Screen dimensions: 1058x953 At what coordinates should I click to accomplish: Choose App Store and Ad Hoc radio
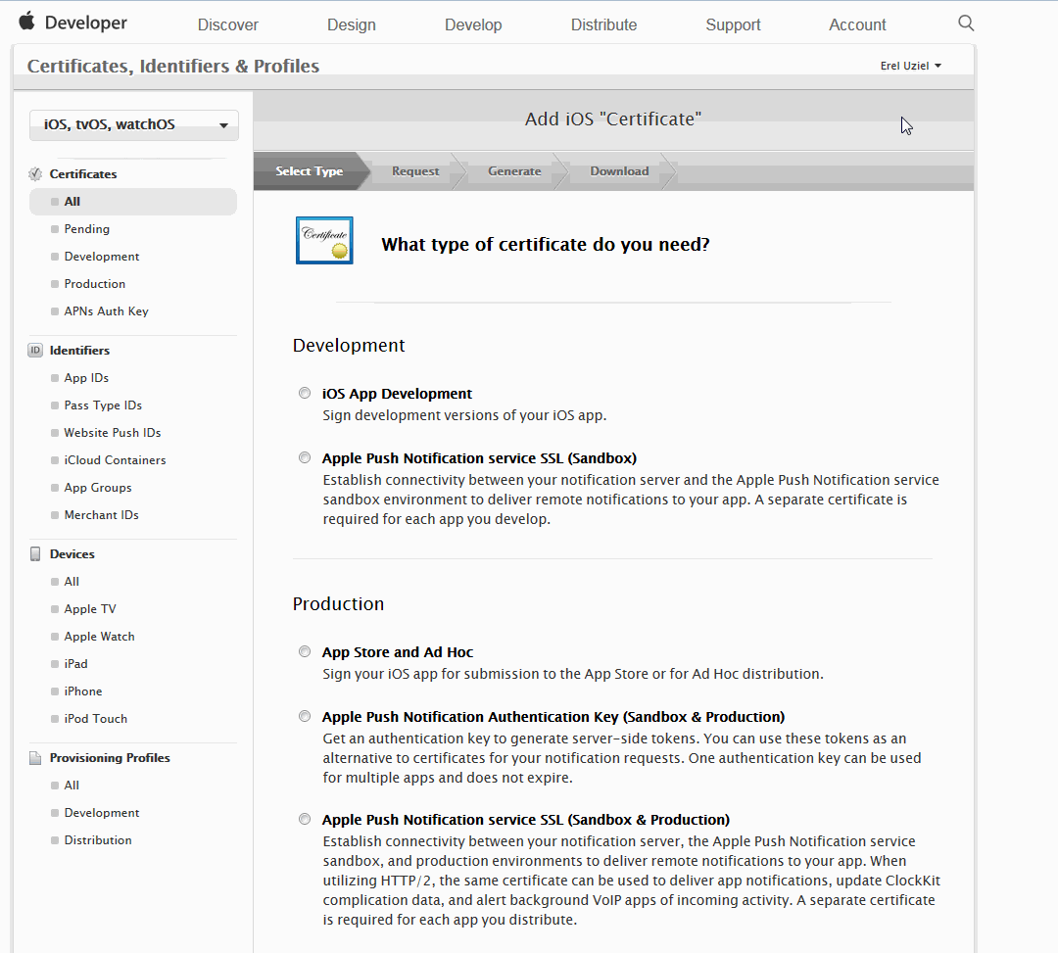coord(305,651)
